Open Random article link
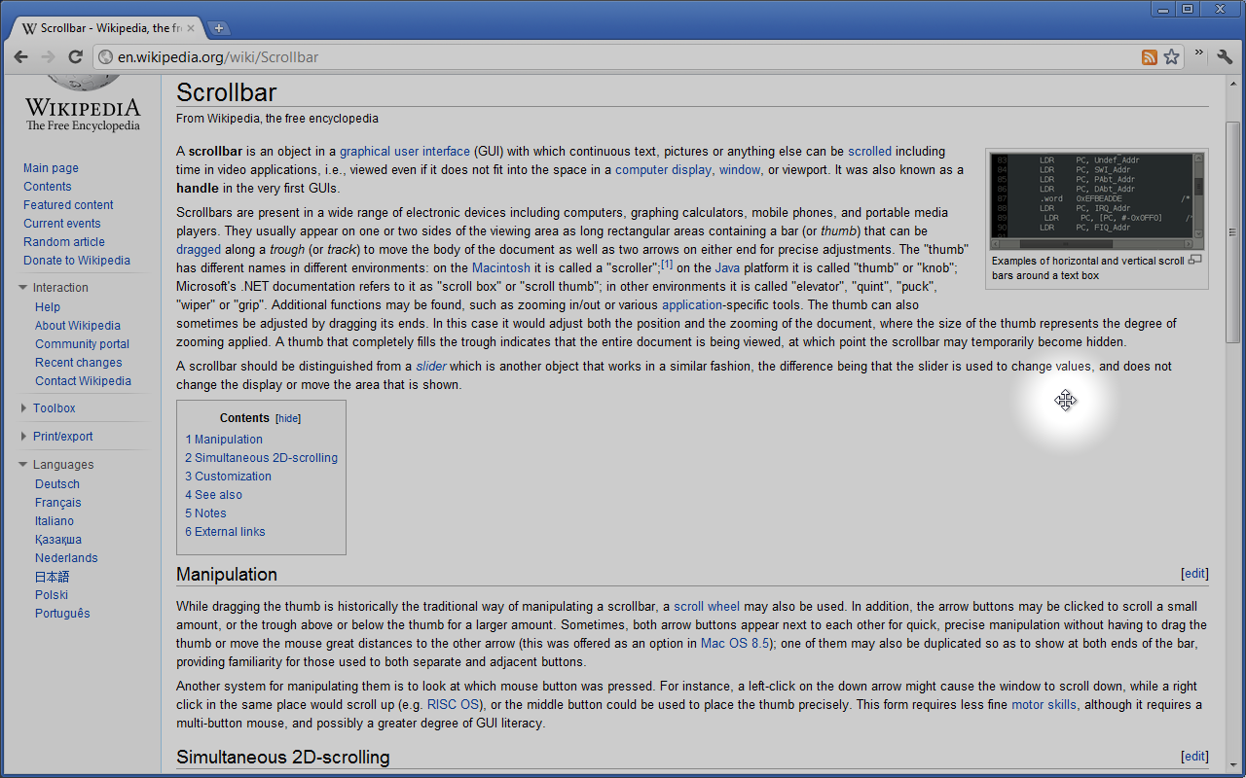Screen dimensions: 1246x778 [64, 242]
